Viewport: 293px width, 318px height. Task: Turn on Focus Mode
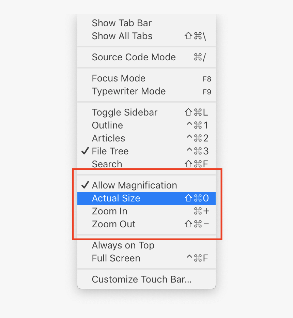coord(119,78)
